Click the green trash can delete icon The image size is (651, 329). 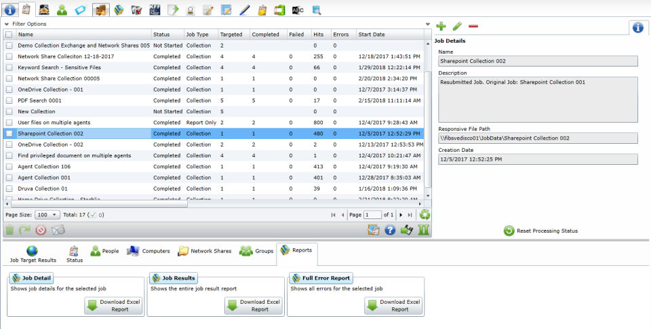[x=9, y=230]
